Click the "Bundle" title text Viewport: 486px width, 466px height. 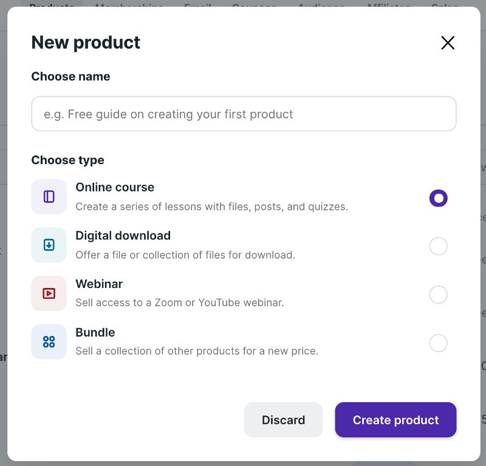tap(95, 333)
